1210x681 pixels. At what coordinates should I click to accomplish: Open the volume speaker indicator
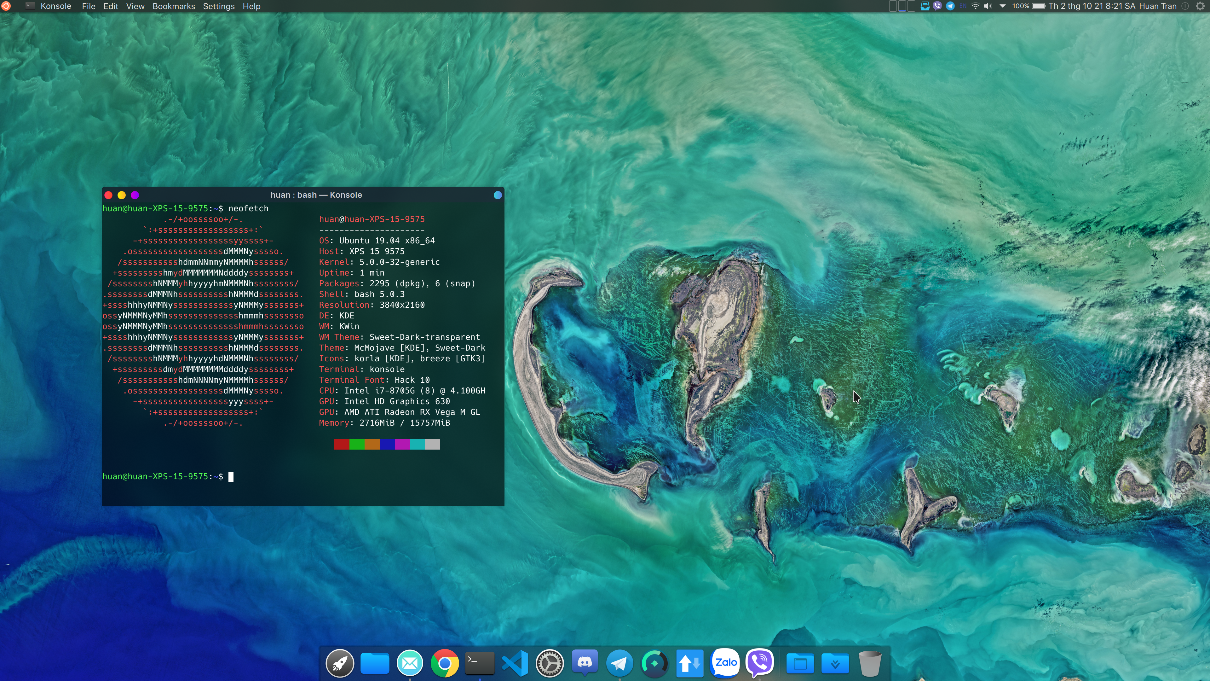(x=987, y=6)
